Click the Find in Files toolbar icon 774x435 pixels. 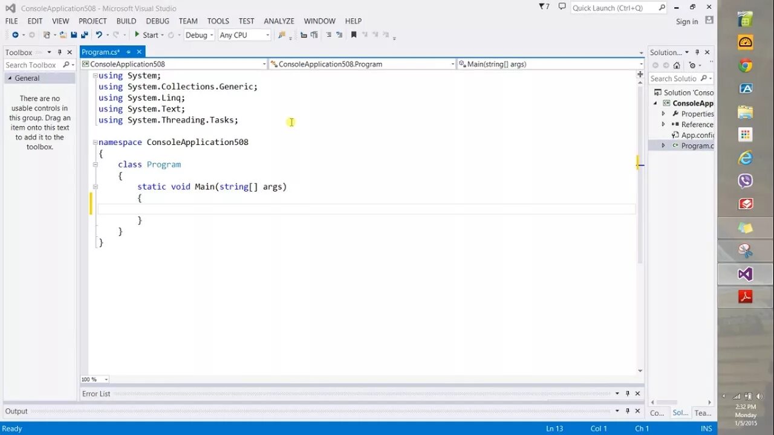(x=282, y=35)
